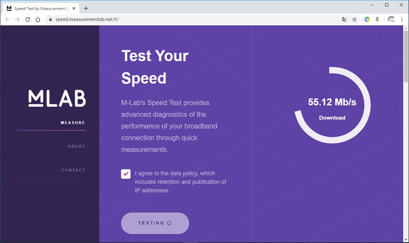
Task: Click the 55.12 Mb/s speed value
Action: (332, 102)
